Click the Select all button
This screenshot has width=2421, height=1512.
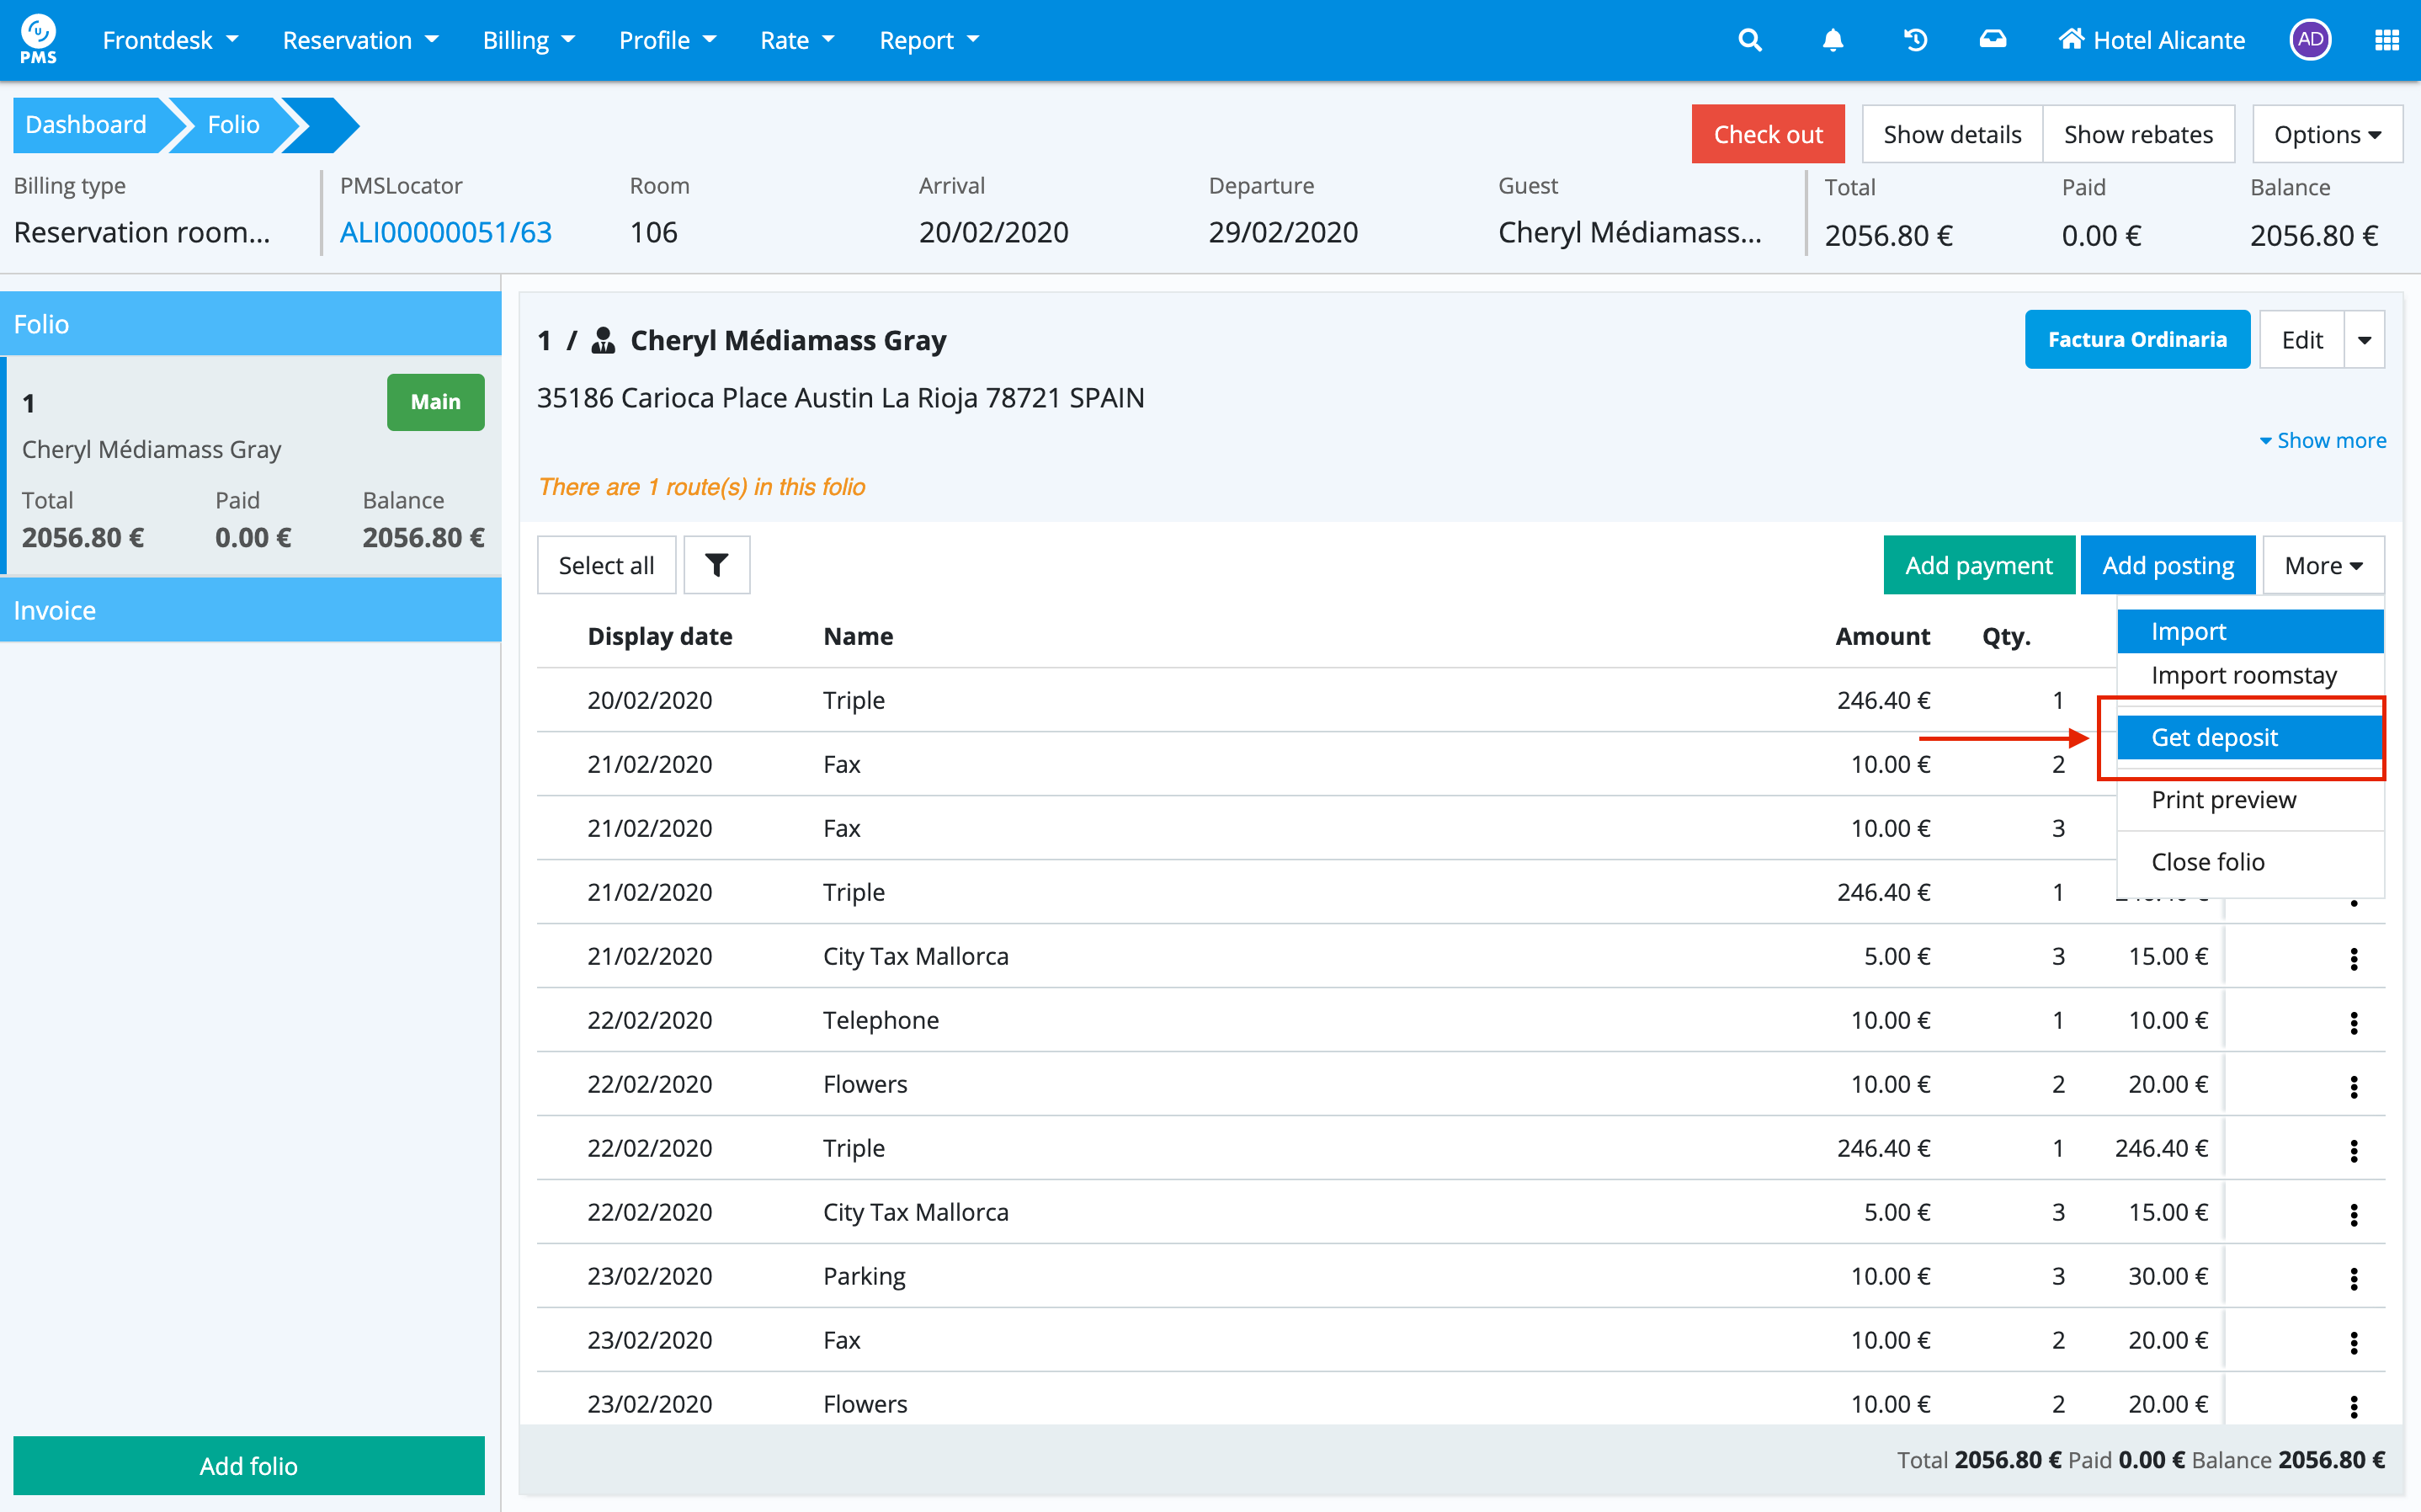coord(606,565)
